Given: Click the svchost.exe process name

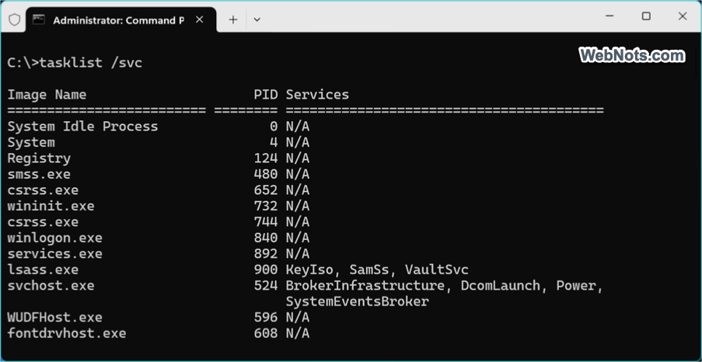Looking at the screenshot, I should pos(51,286).
